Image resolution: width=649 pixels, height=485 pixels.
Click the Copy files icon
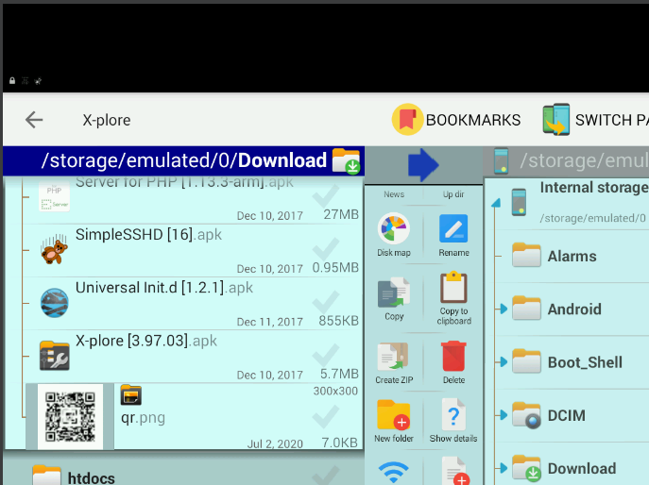[x=394, y=293]
